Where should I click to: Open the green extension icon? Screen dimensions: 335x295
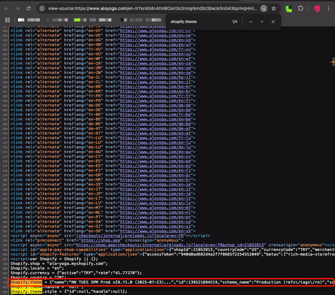[289, 9]
